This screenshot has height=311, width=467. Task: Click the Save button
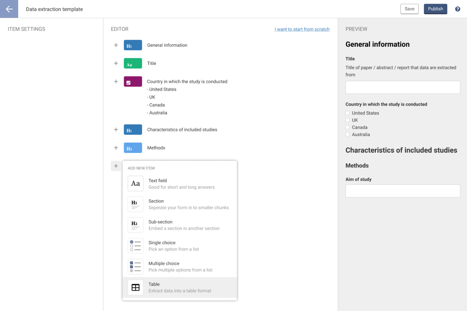(x=409, y=9)
